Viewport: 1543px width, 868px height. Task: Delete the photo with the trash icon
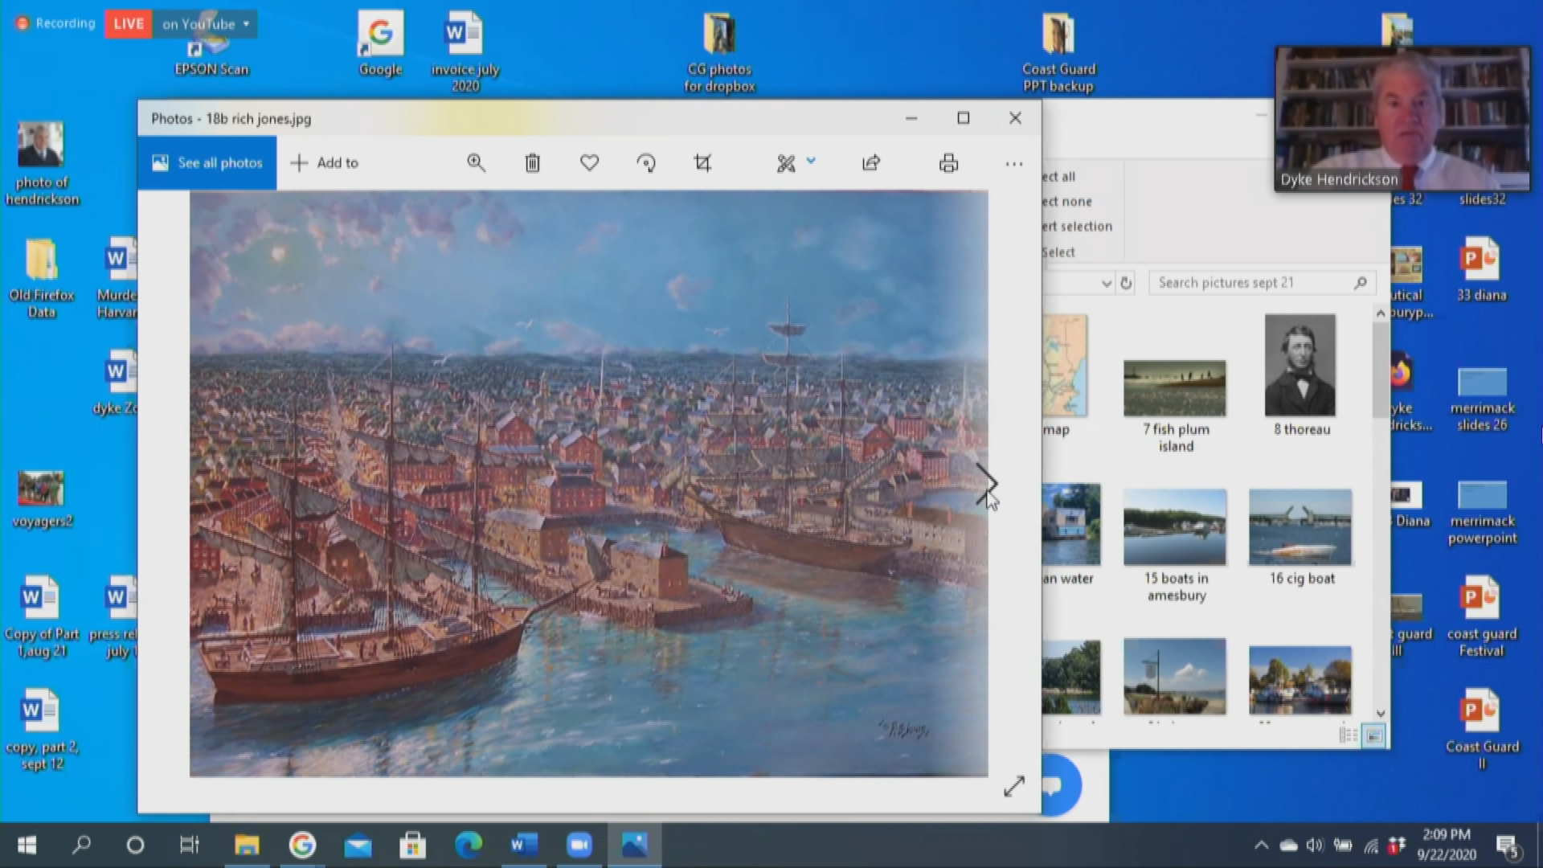click(x=532, y=163)
